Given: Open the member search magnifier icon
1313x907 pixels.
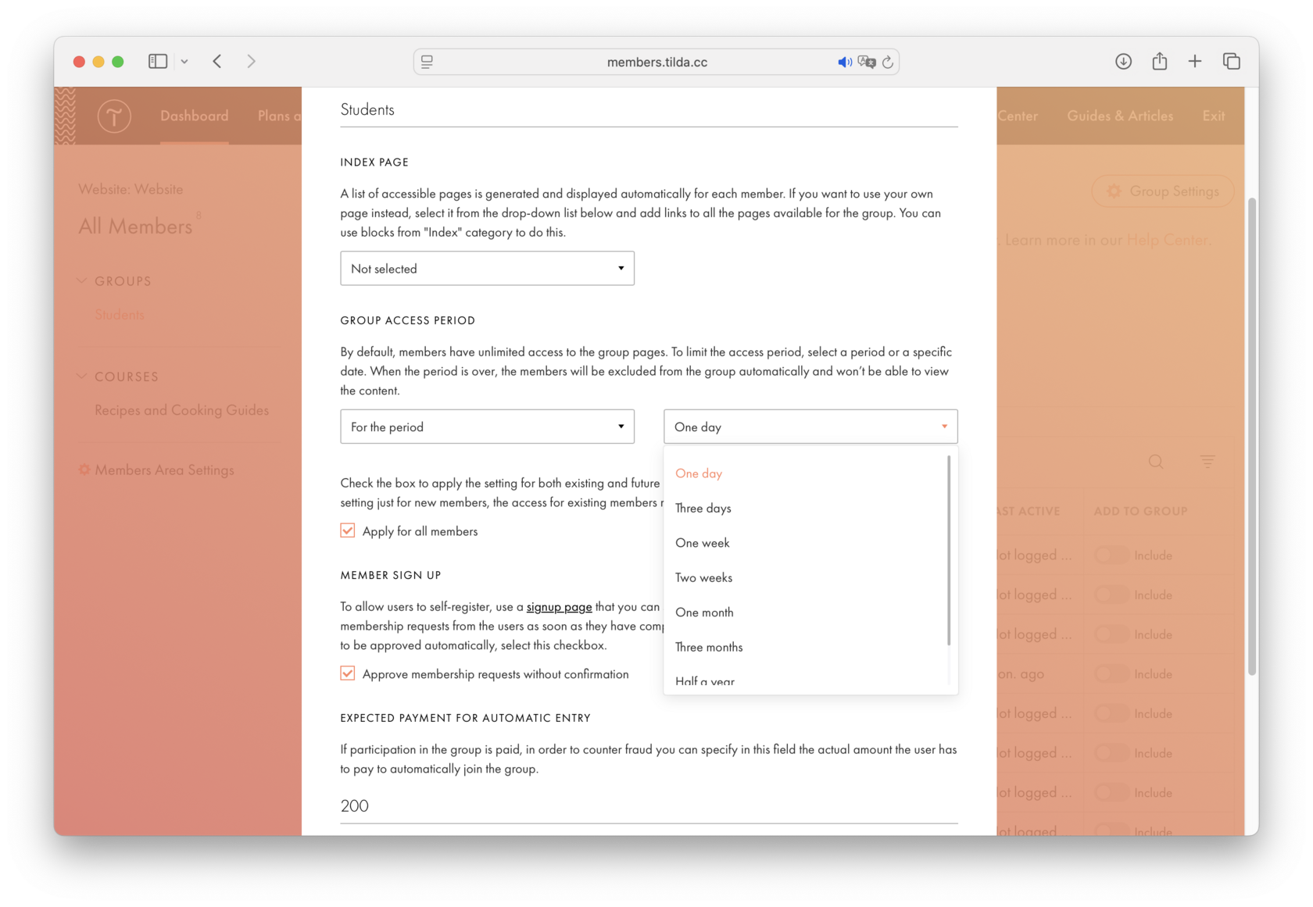Looking at the screenshot, I should click(x=1156, y=461).
